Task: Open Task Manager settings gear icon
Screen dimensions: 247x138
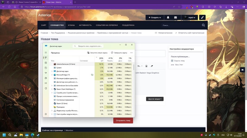Action: [46, 114]
